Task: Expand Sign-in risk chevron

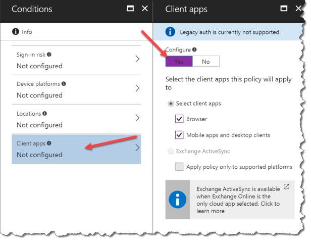Action: pyautogui.click(x=137, y=59)
